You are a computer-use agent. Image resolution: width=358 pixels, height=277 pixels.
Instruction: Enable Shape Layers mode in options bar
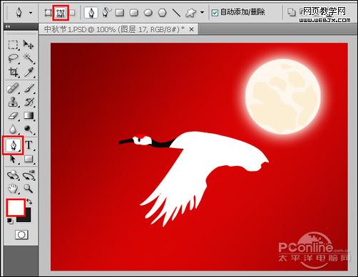pos(48,13)
